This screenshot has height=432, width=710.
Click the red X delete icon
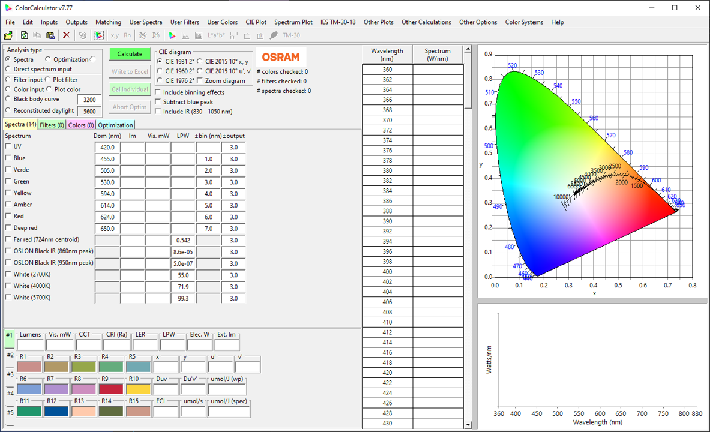[66, 36]
